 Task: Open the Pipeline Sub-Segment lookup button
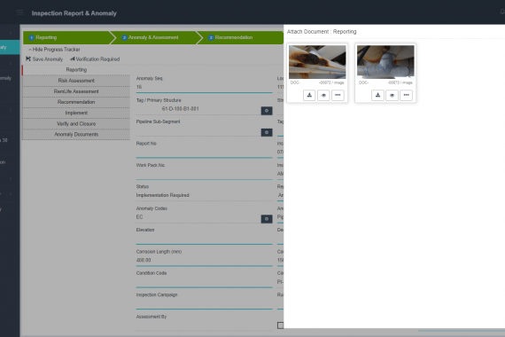(x=267, y=132)
